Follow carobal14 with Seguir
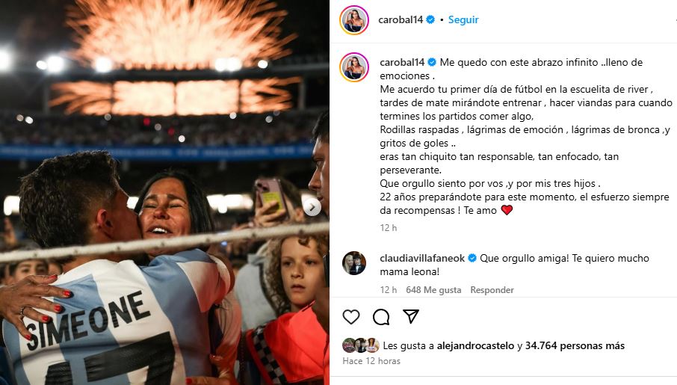 [463, 20]
